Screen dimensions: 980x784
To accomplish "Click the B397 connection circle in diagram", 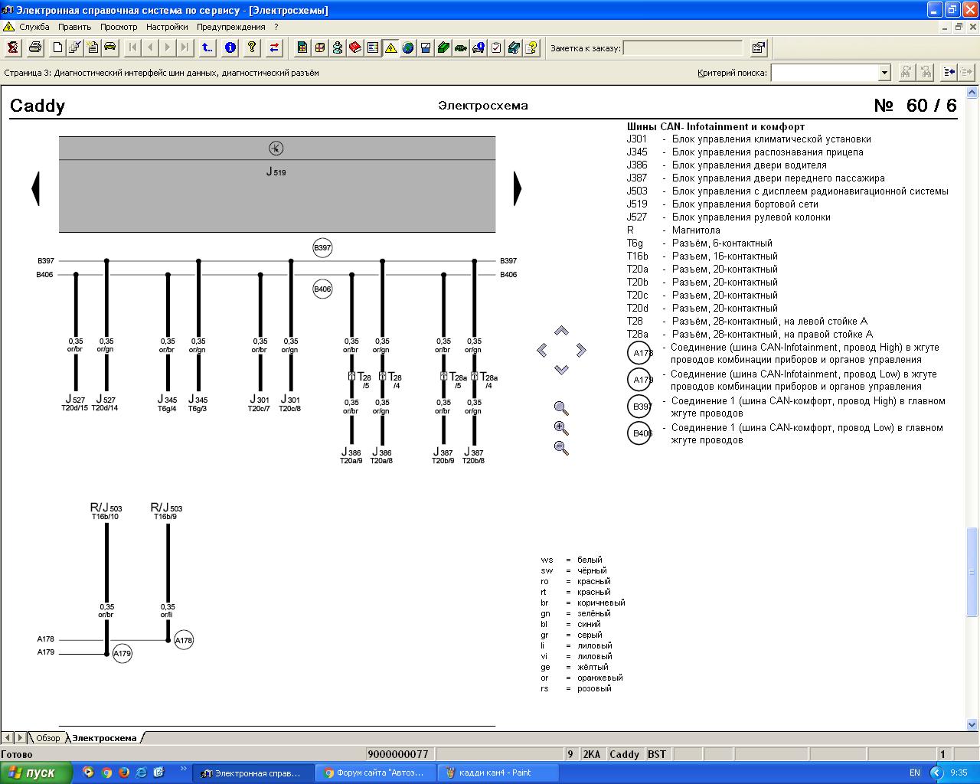I will [322, 248].
